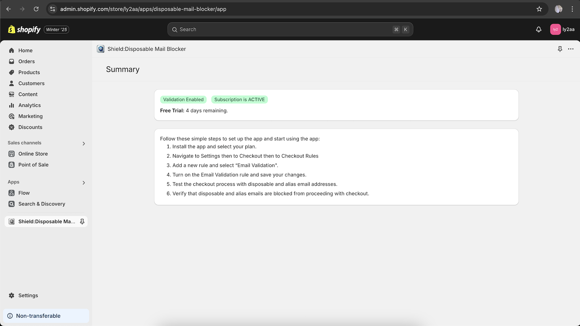580x326 pixels.
Task: Open Analytics from the sidebar
Action: pos(29,105)
